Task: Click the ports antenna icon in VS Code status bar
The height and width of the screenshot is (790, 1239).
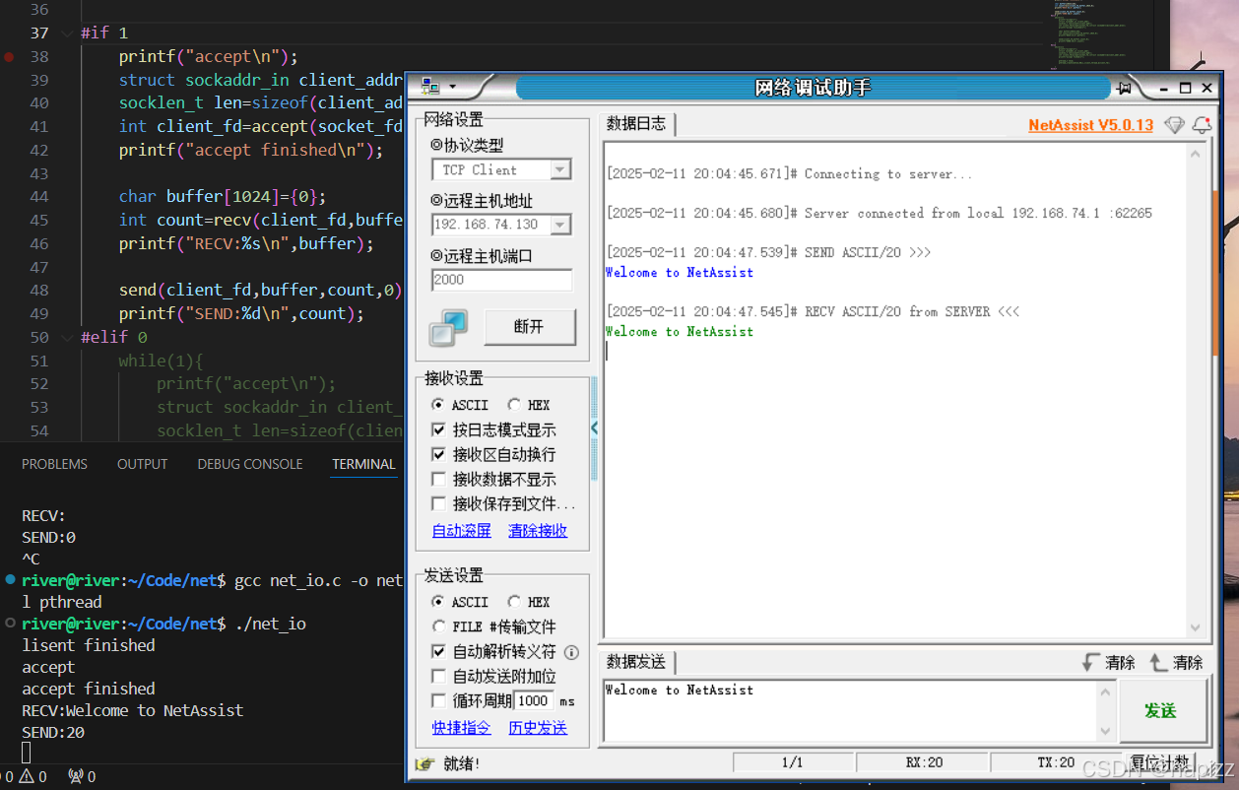Action: tap(75, 776)
